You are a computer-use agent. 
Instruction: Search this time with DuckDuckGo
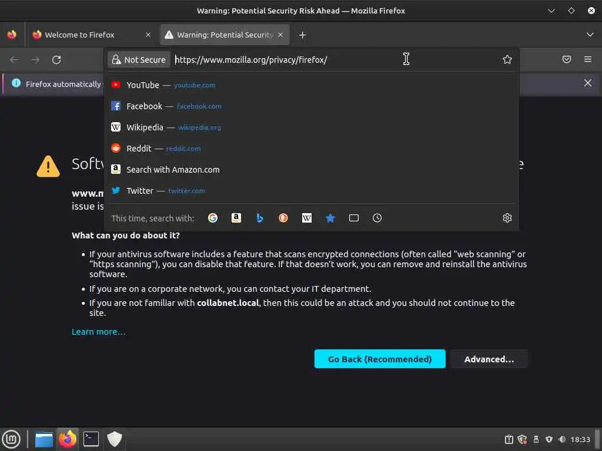point(283,218)
